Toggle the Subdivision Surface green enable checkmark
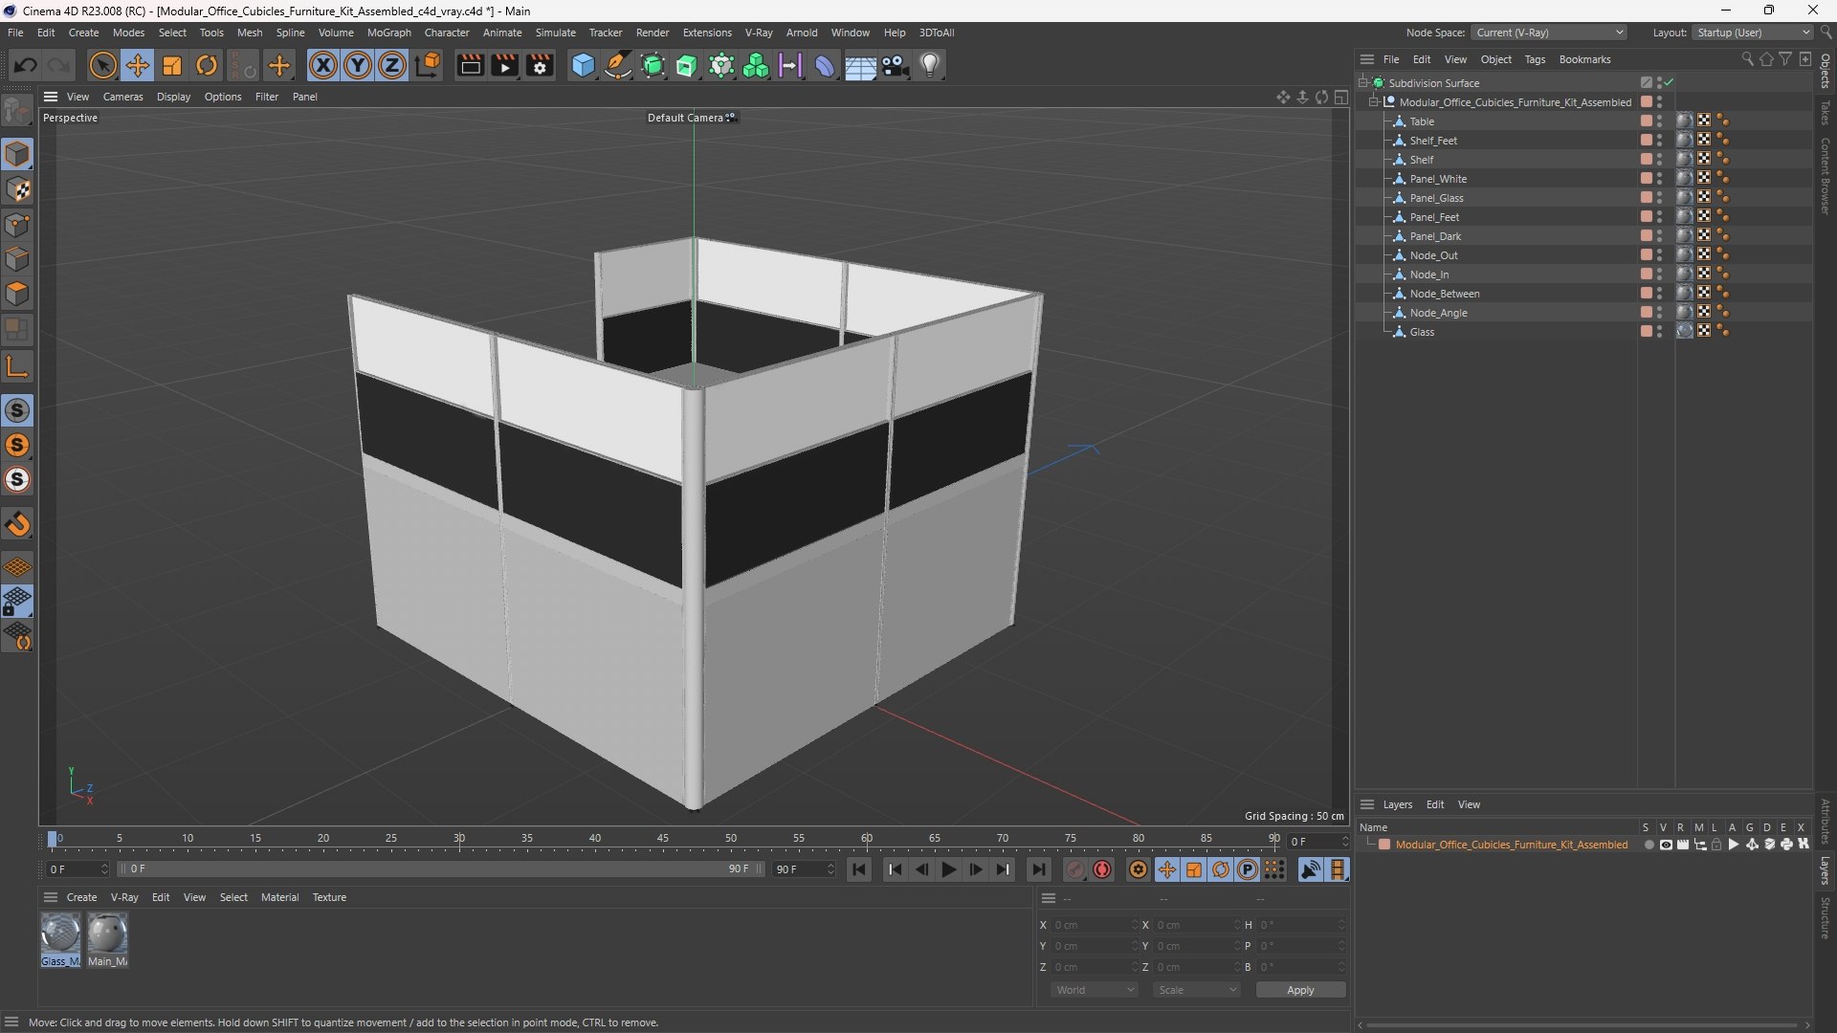The height and width of the screenshot is (1033, 1837). point(1670,83)
